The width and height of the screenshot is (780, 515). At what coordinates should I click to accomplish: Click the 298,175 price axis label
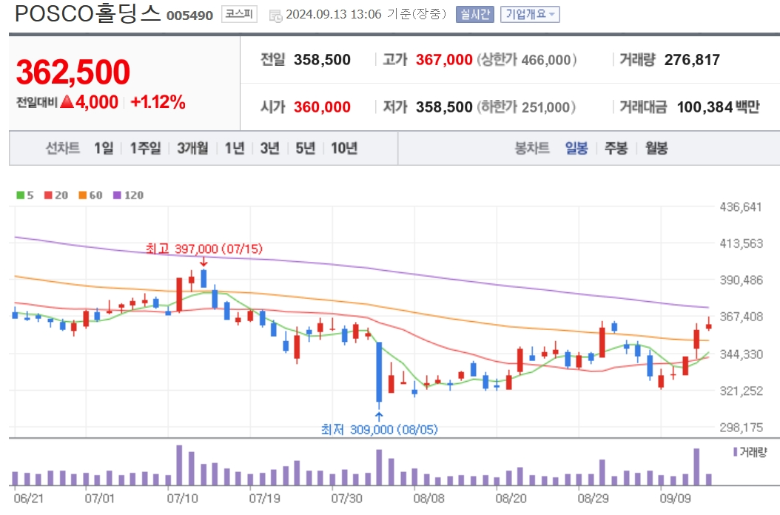[x=742, y=428]
